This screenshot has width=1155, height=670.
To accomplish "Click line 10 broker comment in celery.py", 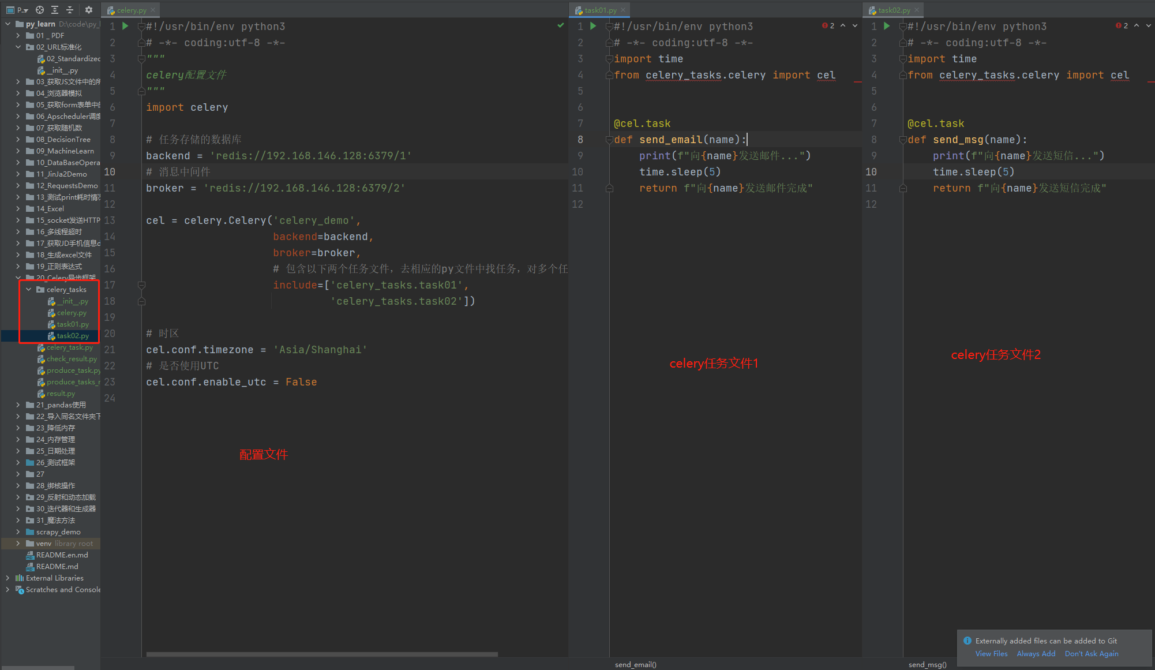I will (178, 172).
